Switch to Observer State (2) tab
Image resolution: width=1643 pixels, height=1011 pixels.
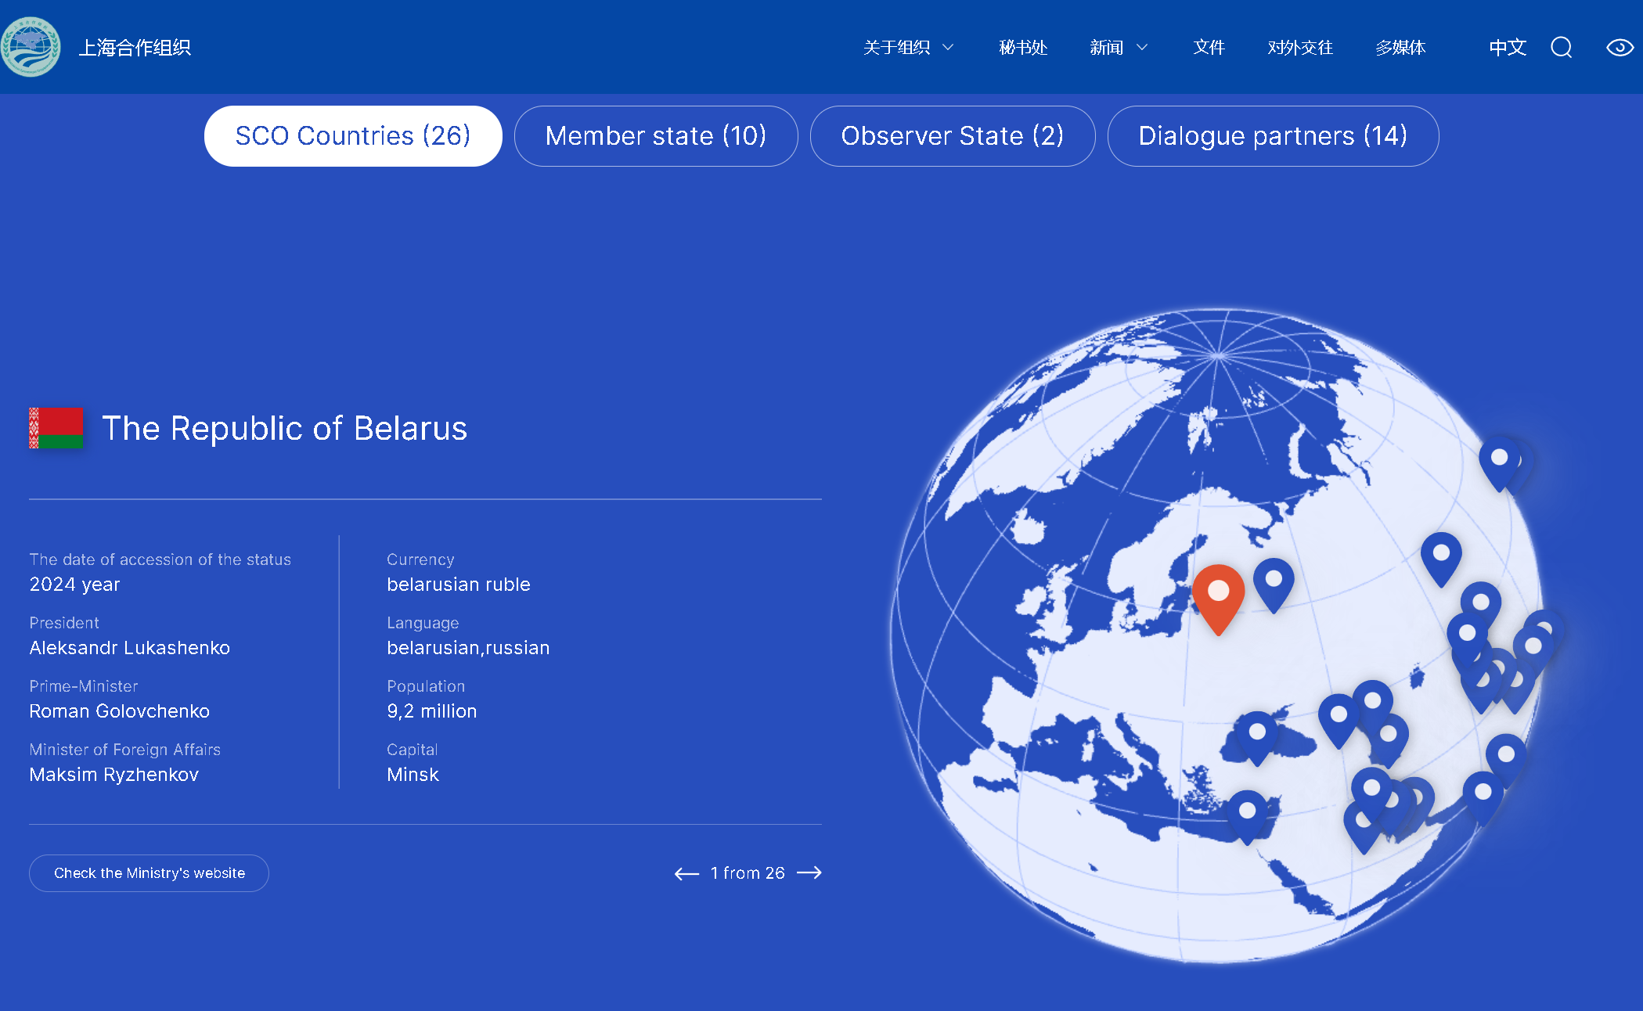tap(952, 136)
